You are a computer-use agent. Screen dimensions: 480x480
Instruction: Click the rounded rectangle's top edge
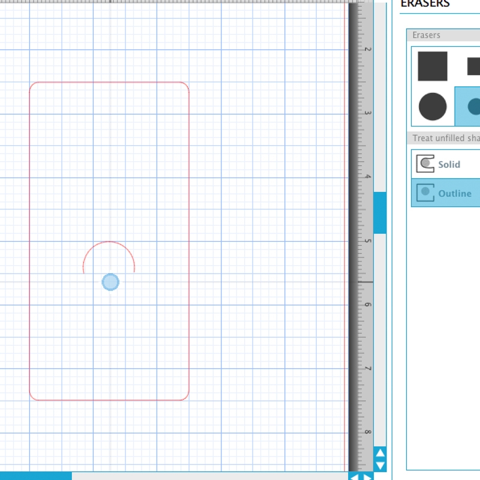(x=109, y=82)
